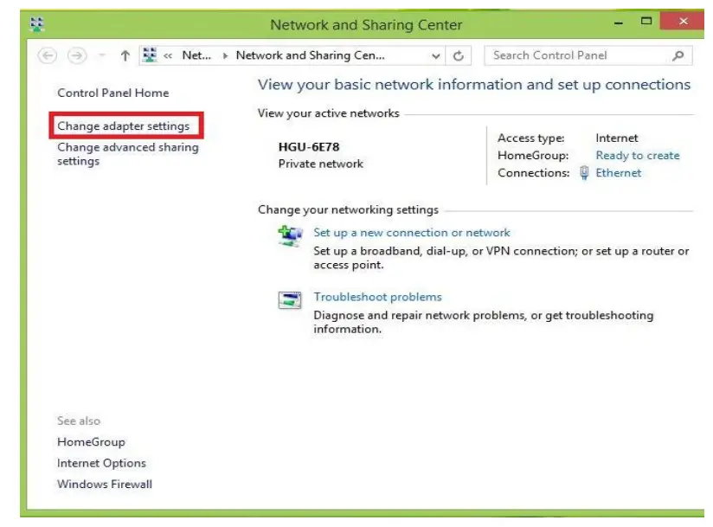The height and width of the screenshot is (527, 713).
Task: Go to Control Panel Home
Action: coord(112,93)
